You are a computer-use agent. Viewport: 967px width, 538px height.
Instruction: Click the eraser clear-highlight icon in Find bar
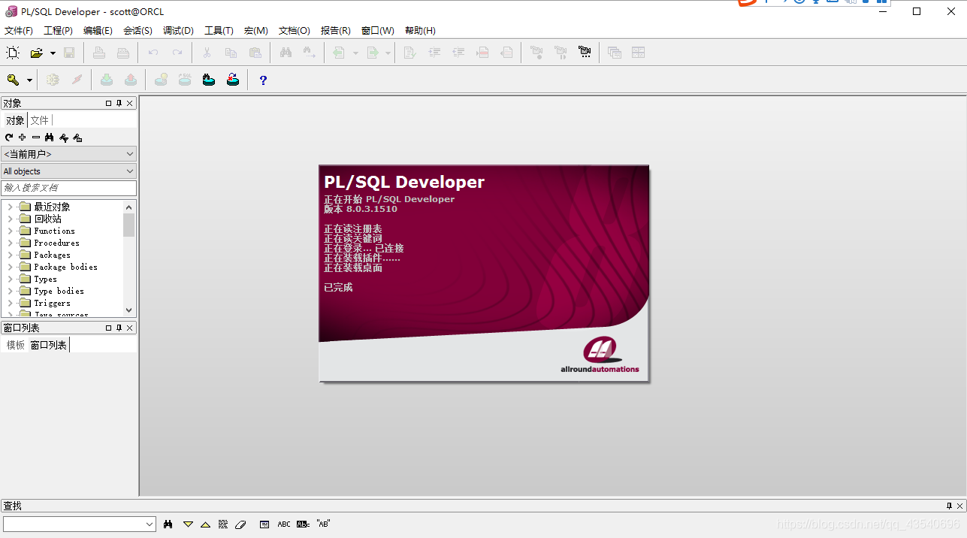[x=240, y=524]
